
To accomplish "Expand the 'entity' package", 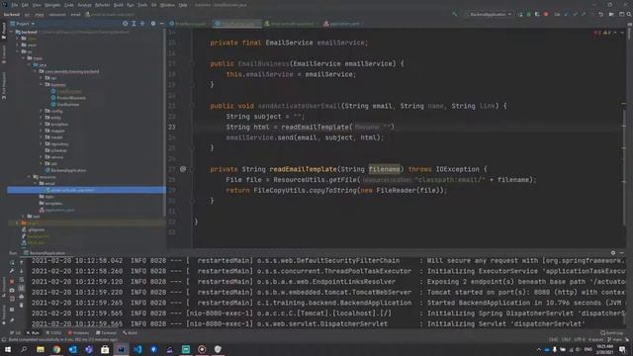I will [42, 118].
